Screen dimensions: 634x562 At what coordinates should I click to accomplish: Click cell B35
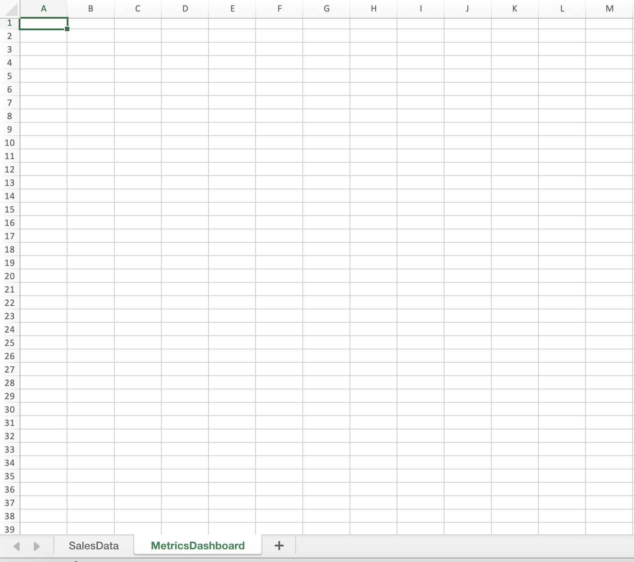coord(90,476)
